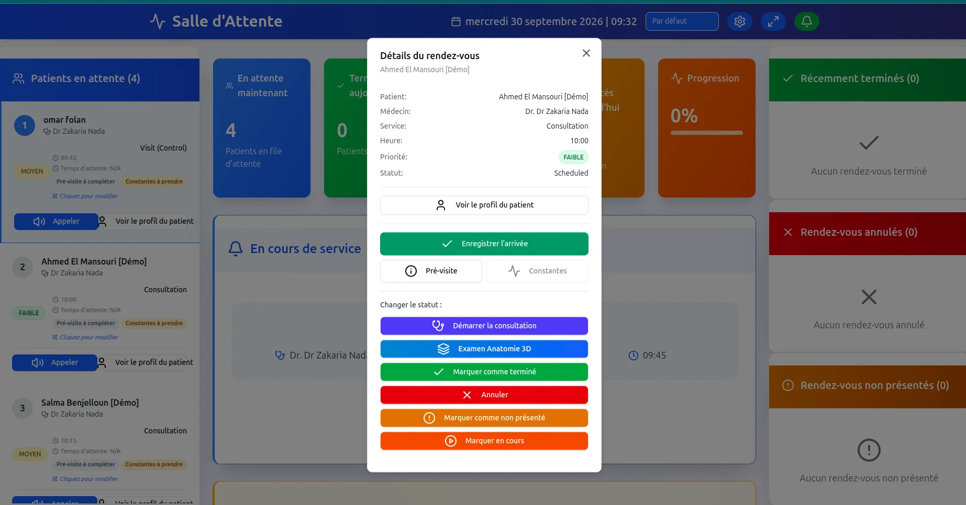Click the green notification bell icon
Screen dimensions: 966x505
(806, 21)
